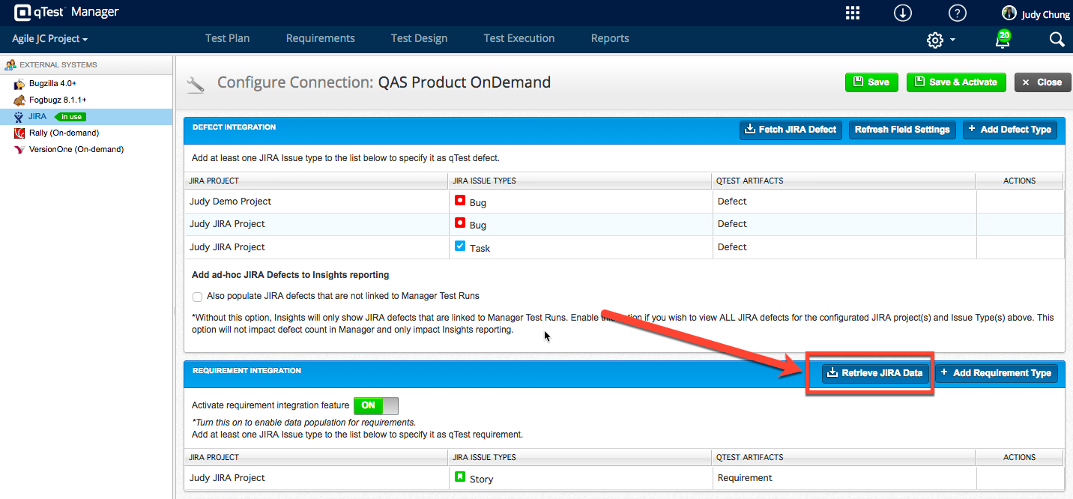Click the Retrieve JIRA Data button
Viewport: 1073px width, 499px height.
874,373
